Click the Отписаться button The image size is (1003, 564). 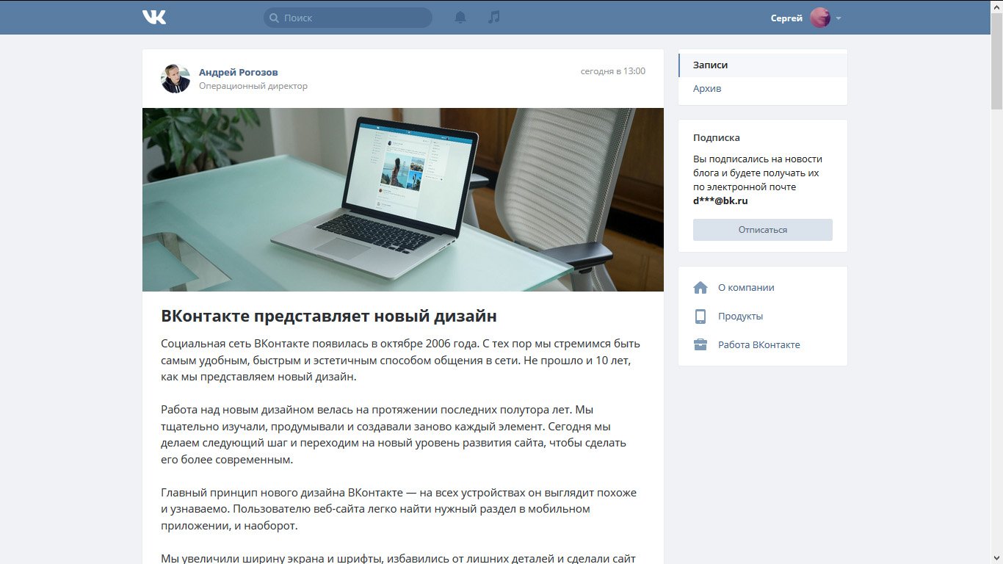763,230
